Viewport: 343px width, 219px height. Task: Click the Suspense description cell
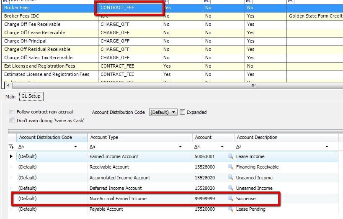(246, 199)
